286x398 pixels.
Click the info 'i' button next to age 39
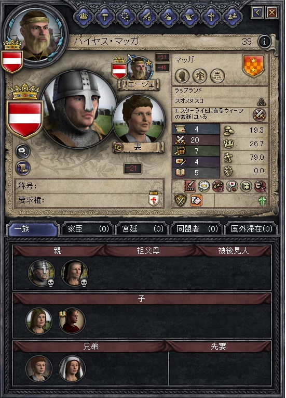coord(264,42)
